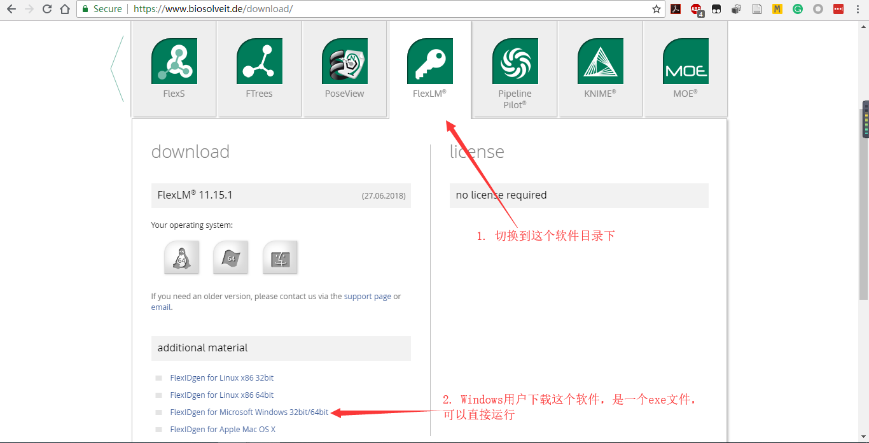869x443 pixels.
Task: Choose Linux 64-bit penguin icon
Action: pos(181,257)
